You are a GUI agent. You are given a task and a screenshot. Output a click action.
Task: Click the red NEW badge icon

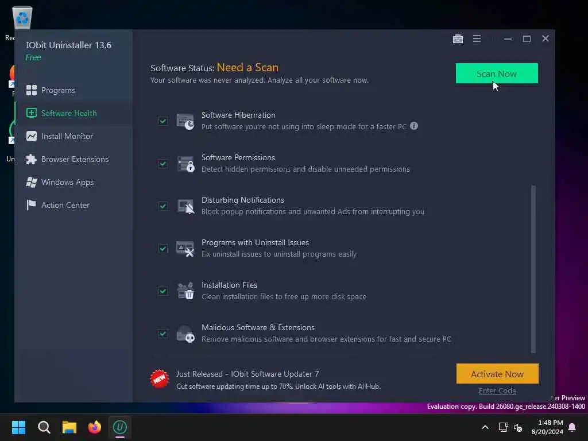160,379
